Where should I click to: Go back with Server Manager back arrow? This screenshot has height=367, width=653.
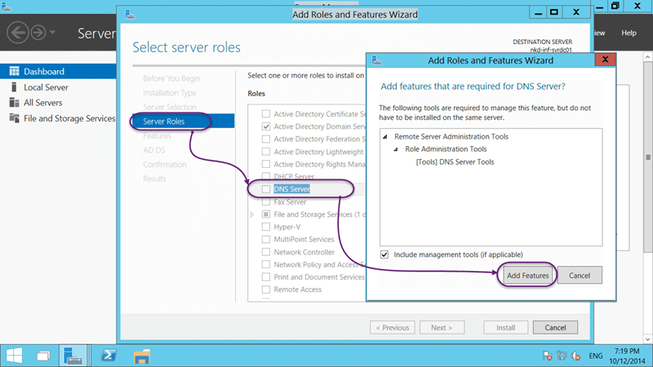(x=18, y=32)
